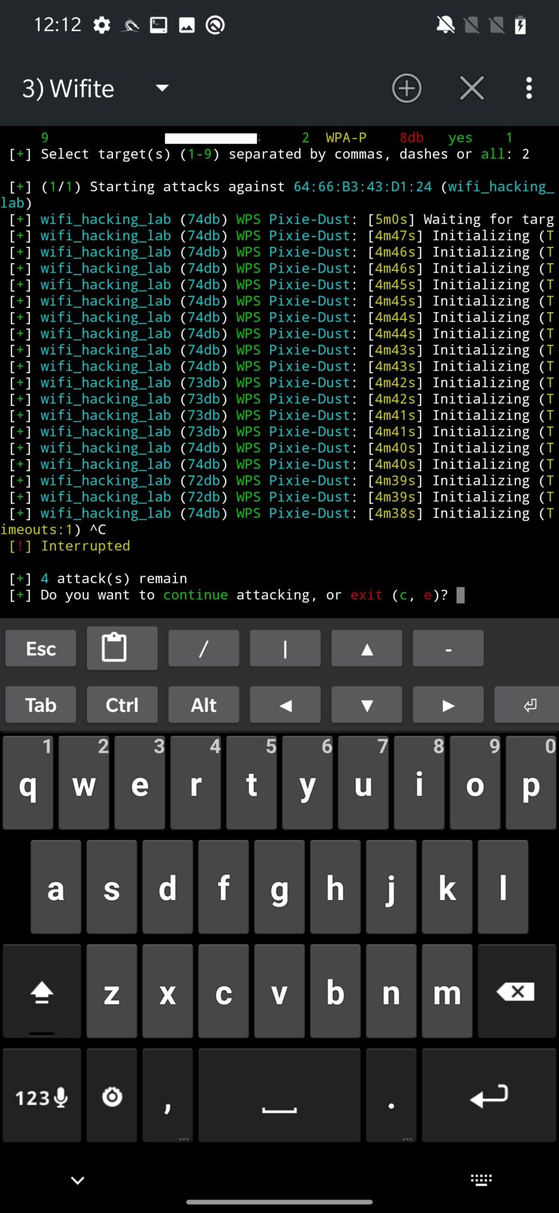Close the current Wifite session with X
This screenshot has height=1213, width=559.
point(472,88)
